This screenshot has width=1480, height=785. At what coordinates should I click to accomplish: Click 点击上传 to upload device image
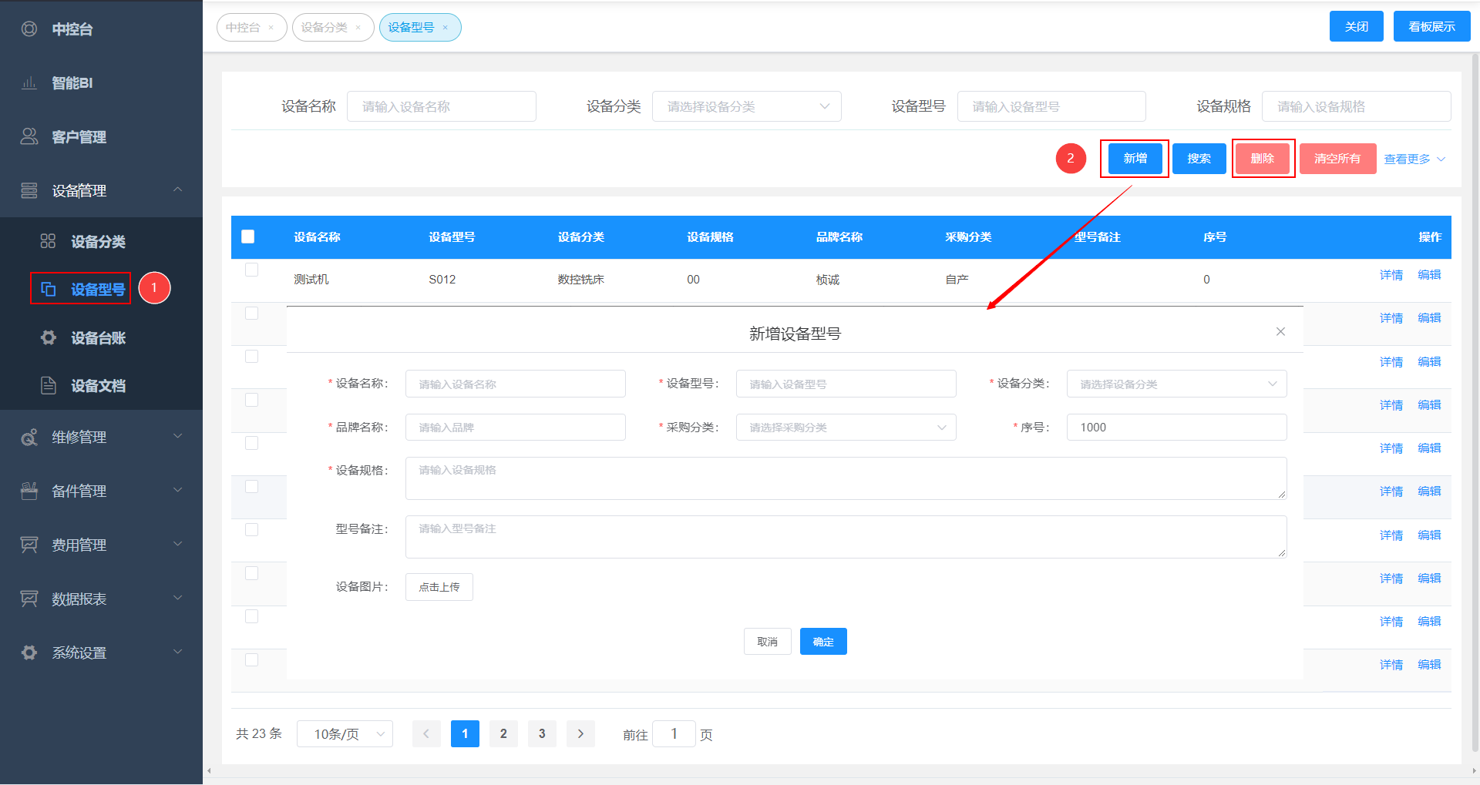(x=439, y=587)
